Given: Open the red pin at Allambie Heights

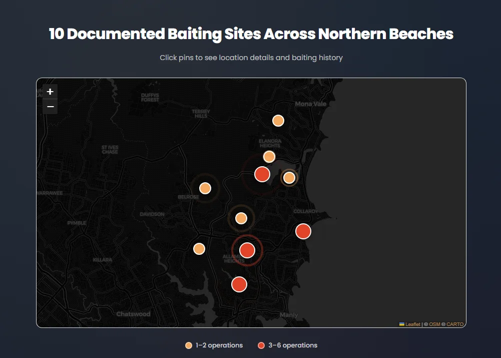Looking at the screenshot, I should point(247,250).
